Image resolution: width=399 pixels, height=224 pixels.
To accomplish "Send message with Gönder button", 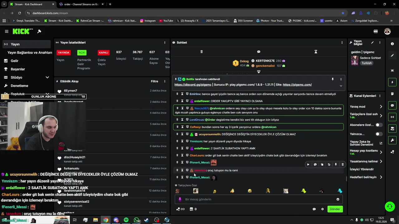I will click(x=335, y=209).
